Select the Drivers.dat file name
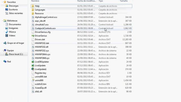181x102 pixels. 40,39
